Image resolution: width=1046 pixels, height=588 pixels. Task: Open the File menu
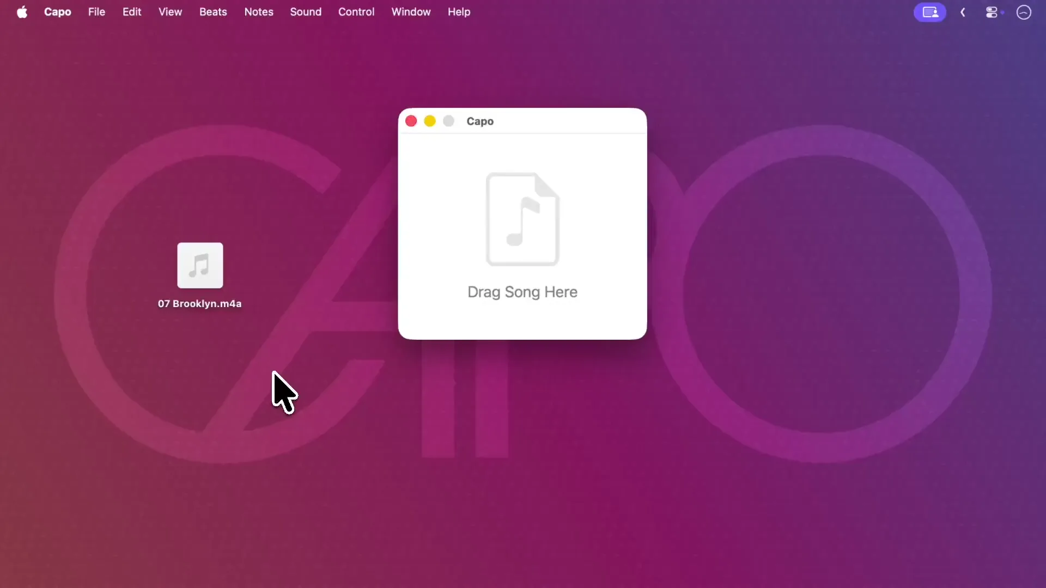pyautogui.click(x=96, y=12)
